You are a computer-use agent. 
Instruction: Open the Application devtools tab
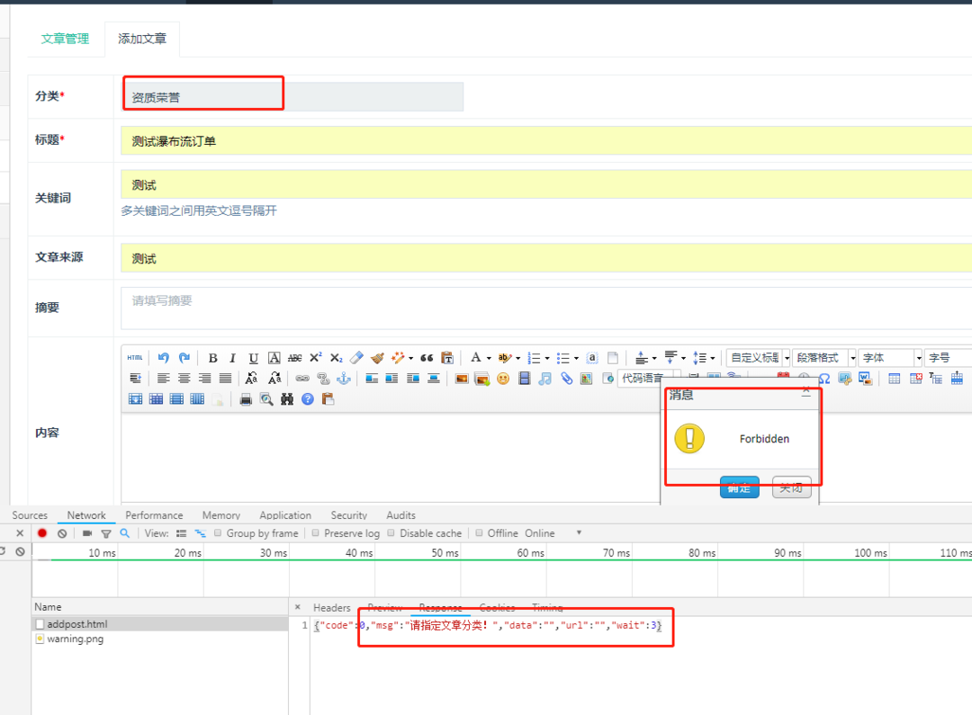pyautogui.click(x=285, y=514)
